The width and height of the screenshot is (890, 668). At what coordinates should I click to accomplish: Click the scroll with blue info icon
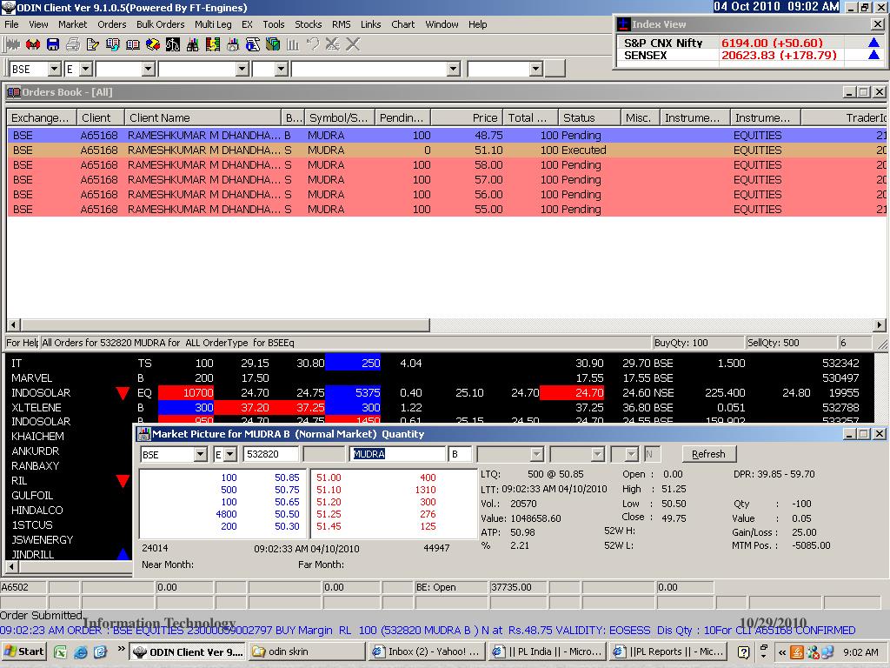click(253, 44)
